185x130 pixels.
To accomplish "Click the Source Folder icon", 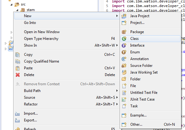I will click(x=124, y=66).
